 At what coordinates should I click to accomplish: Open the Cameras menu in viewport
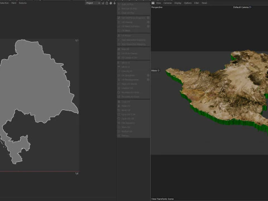coord(167,3)
